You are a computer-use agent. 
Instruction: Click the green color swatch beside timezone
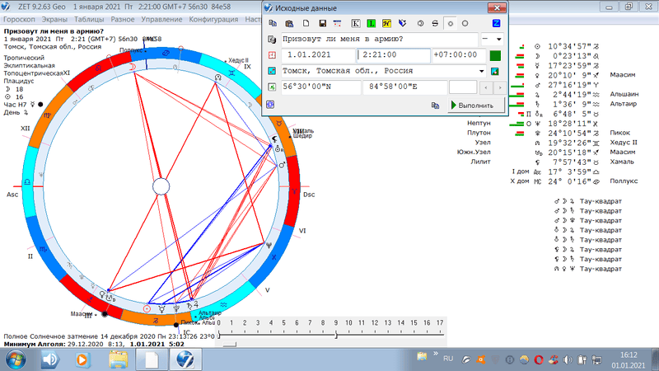[x=495, y=56]
